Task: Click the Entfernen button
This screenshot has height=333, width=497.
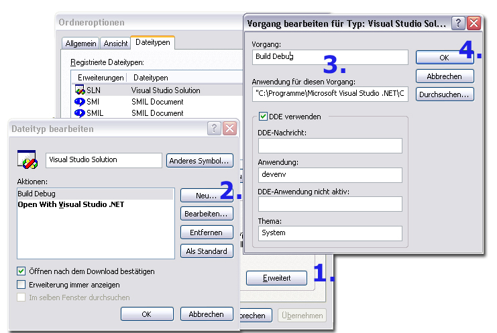Action: [207, 232]
